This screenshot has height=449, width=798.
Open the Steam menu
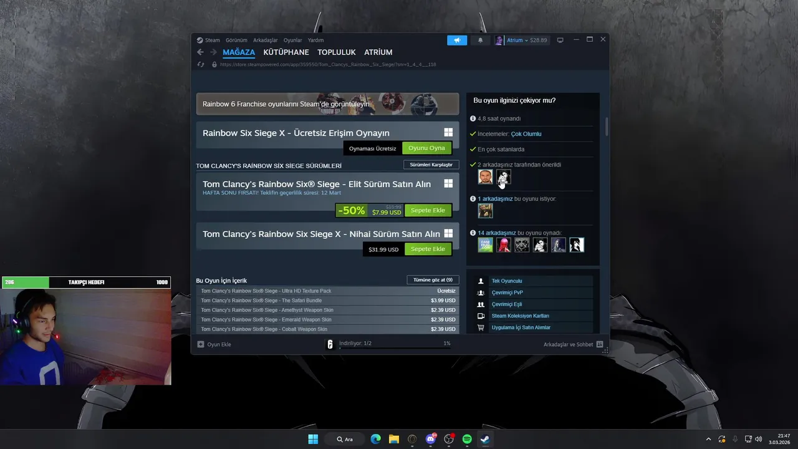(x=213, y=40)
